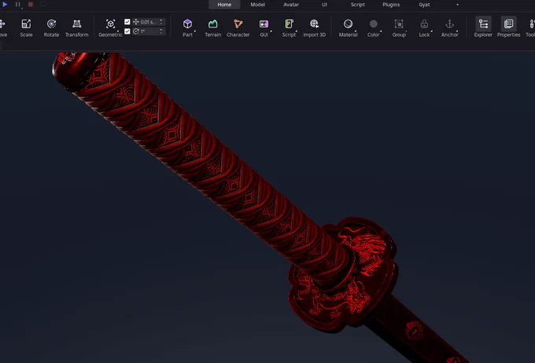Viewport: 535px width, 363px height.
Task: Click the move increment input field
Action: [x=149, y=22]
